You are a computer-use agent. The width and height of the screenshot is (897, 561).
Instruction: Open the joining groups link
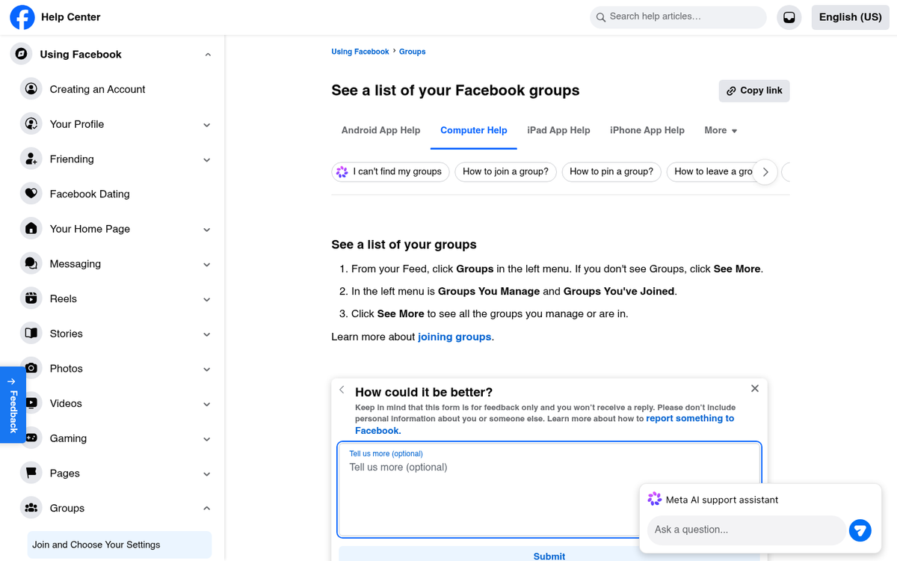click(454, 337)
